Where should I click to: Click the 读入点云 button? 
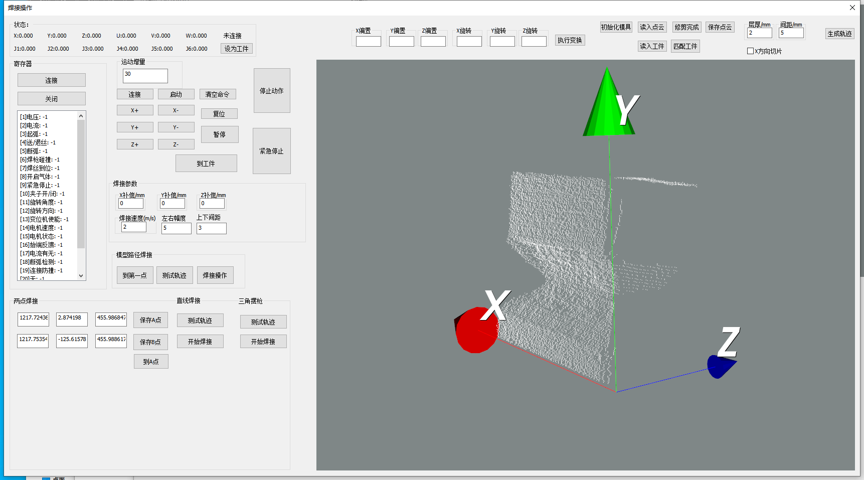tap(652, 27)
